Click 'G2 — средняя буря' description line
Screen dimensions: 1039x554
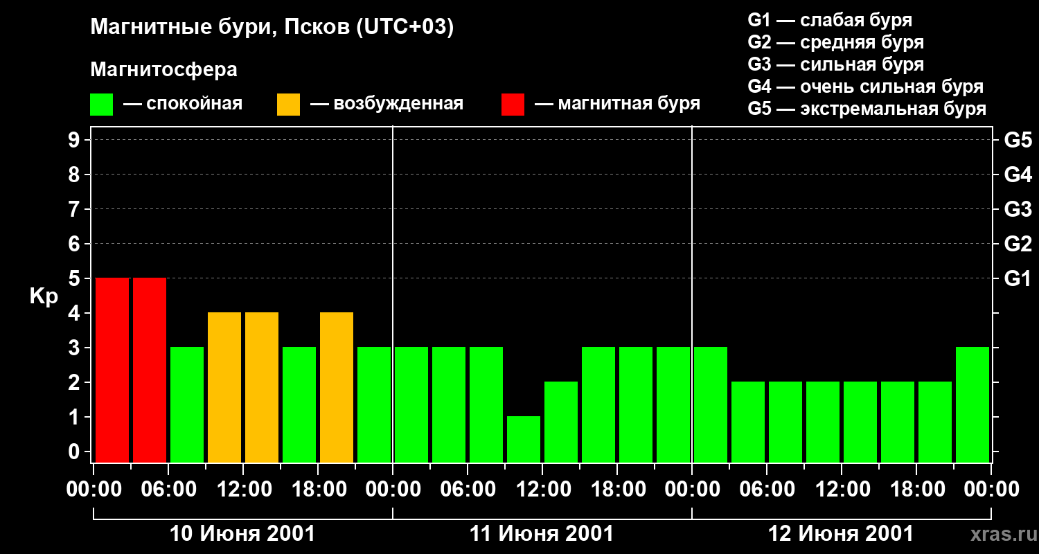click(836, 42)
